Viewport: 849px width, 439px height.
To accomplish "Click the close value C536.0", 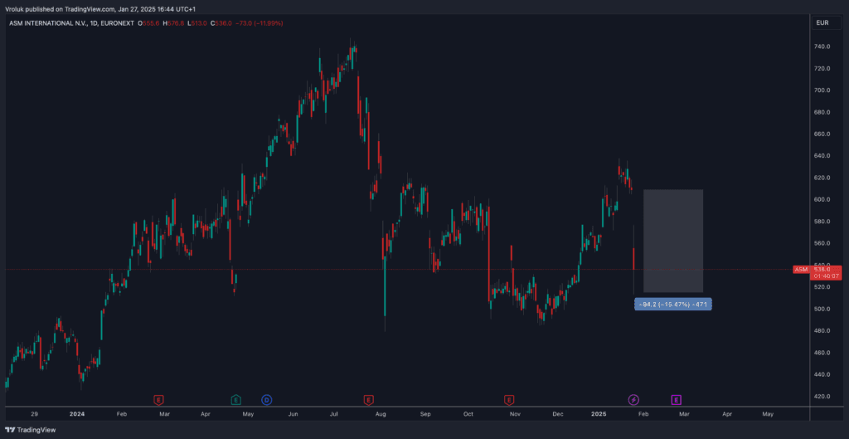I will 221,23.
